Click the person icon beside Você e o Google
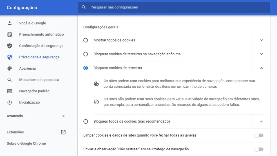Image resolution: width=277 pixels, height=156 pixels. (x=10, y=23)
